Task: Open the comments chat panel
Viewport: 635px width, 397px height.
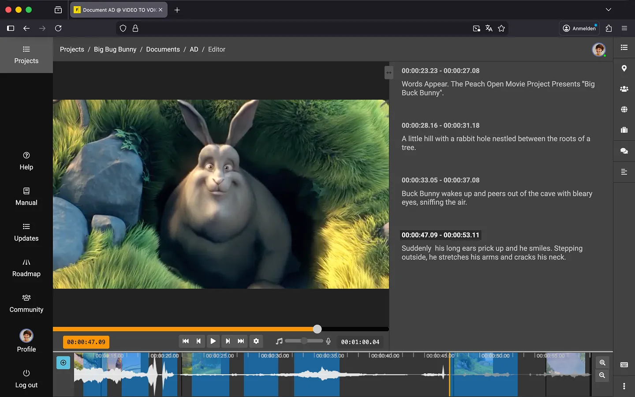Action: coord(624,151)
